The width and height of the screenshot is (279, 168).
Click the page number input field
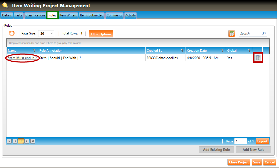pos(240,141)
